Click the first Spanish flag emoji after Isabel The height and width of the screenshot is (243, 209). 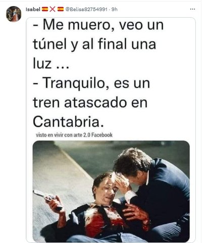point(45,9)
